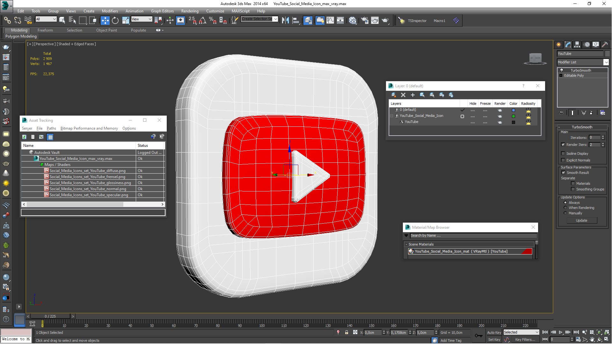This screenshot has width=612, height=344.
Task: Open the Modifiers menu
Action: [110, 11]
